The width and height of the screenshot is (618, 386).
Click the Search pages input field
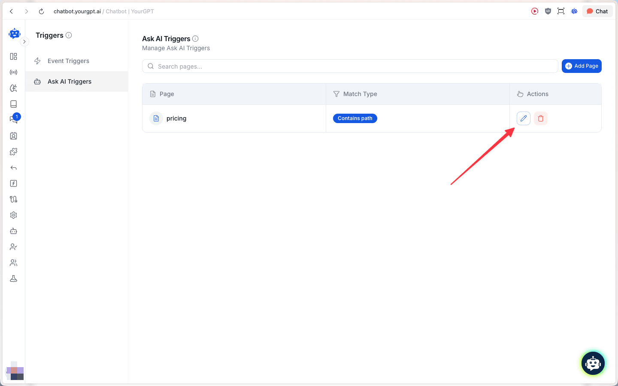pos(300,66)
